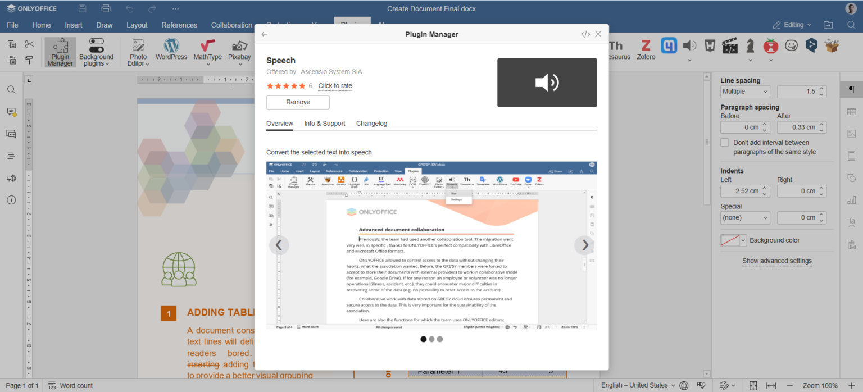Click the Cut scissors icon
This screenshot has height=392, width=863.
click(29, 44)
